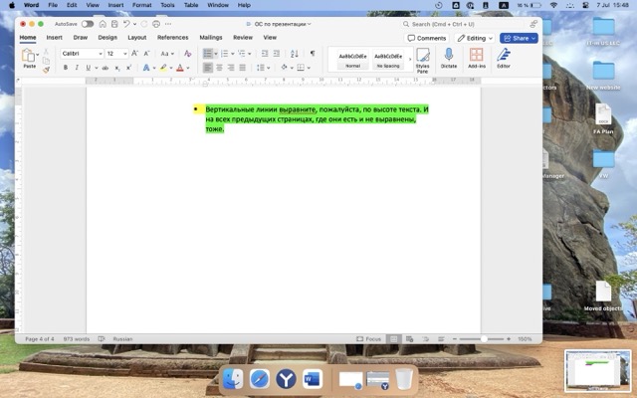Click the Paste clipboard icon
The width and height of the screenshot is (637, 398).
tap(29, 57)
